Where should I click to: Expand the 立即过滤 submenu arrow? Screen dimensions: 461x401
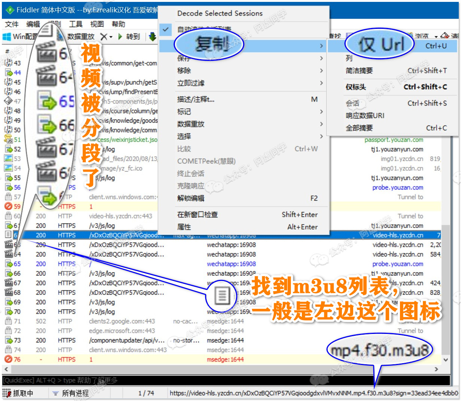[x=321, y=83]
